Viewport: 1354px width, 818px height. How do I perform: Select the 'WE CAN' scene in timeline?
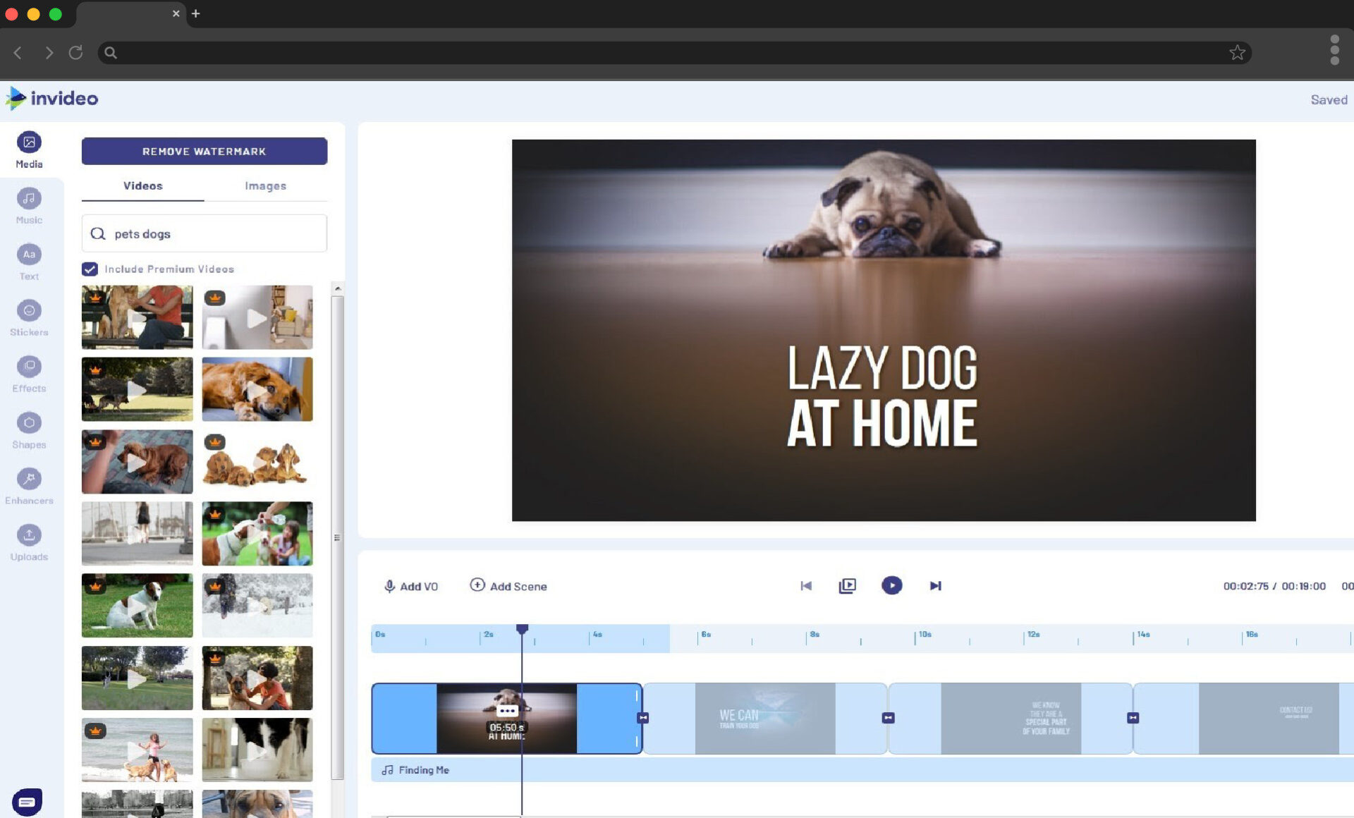tap(764, 718)
